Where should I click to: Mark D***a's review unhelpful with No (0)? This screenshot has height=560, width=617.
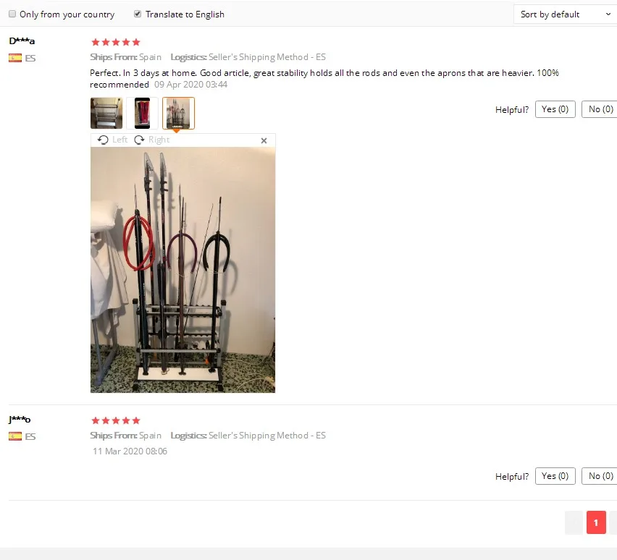[600, 109]
